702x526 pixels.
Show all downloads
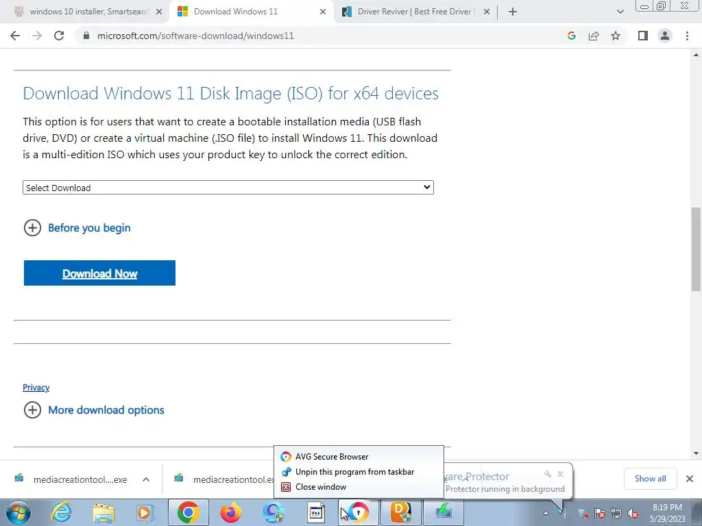click(x=650, y=479)
